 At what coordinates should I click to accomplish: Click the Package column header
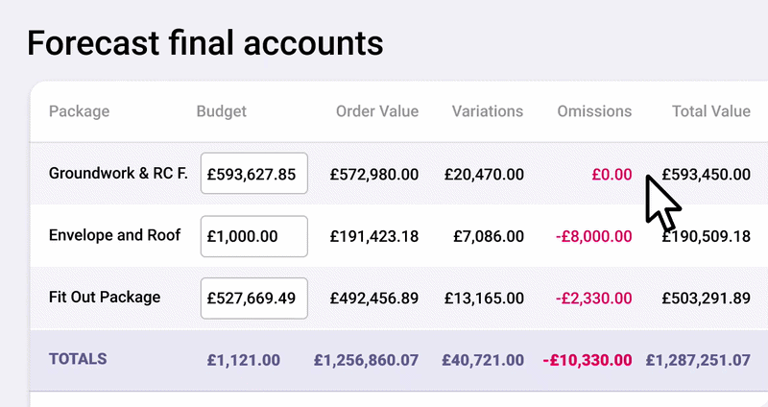pos(79,111)
